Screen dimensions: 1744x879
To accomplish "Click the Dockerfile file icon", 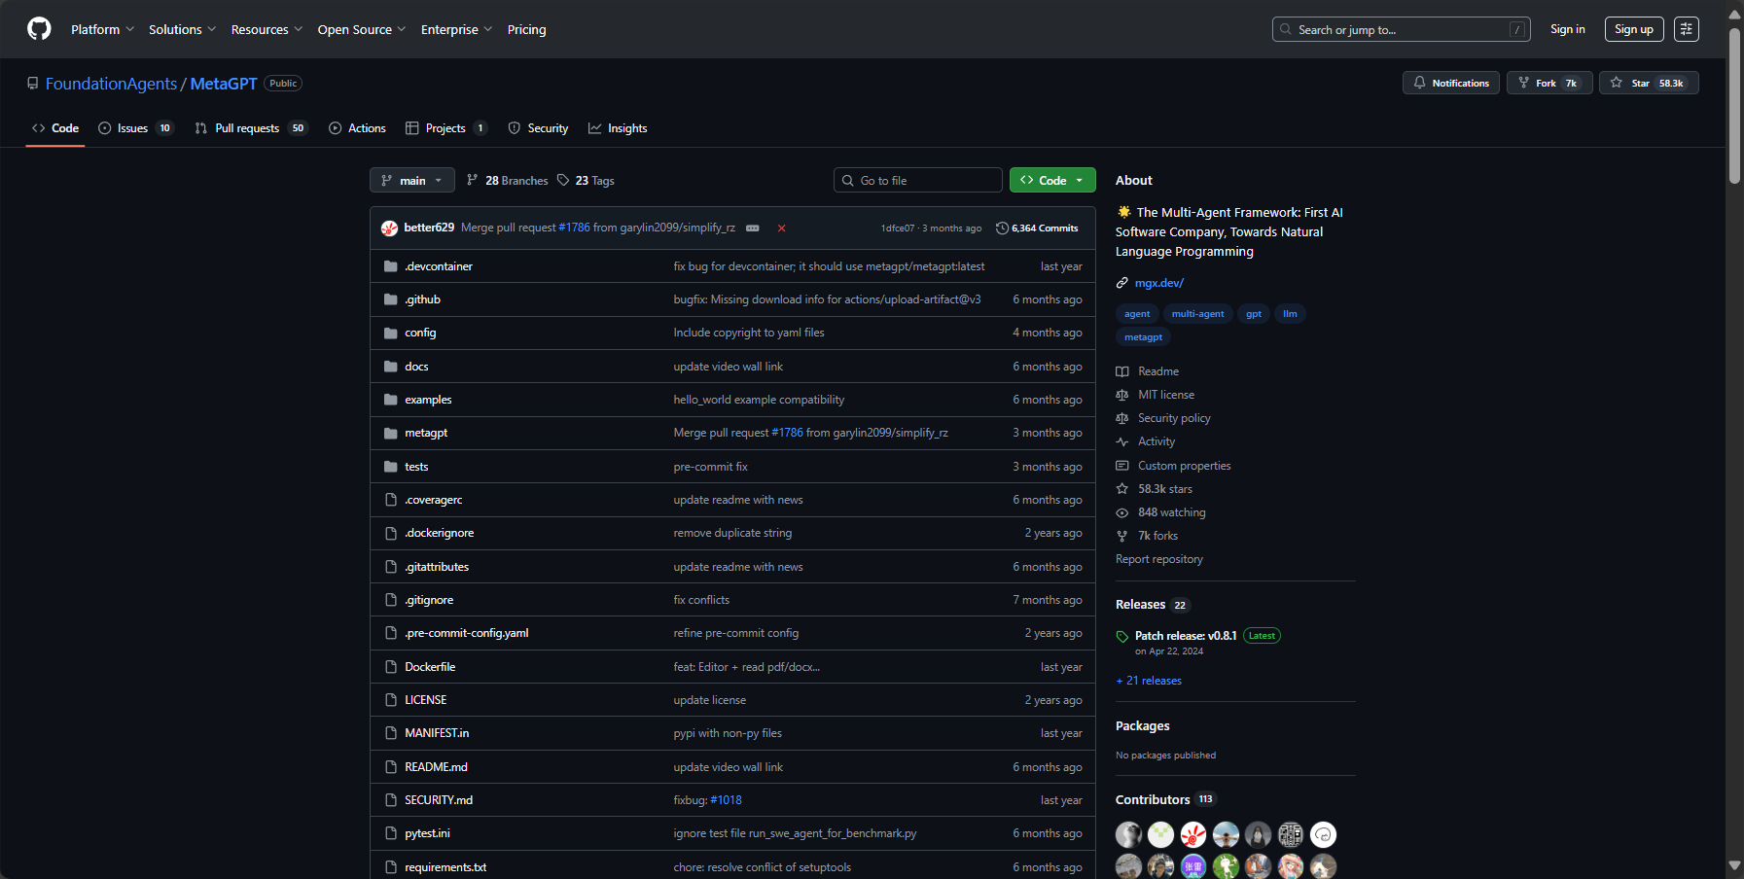I will [x=391, y=667].
